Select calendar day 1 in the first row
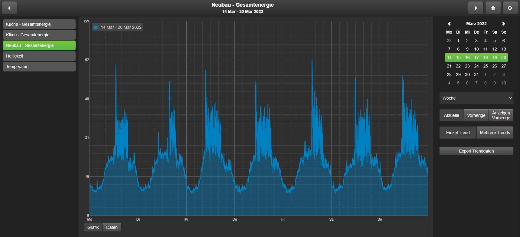 (x=458, y=41)
